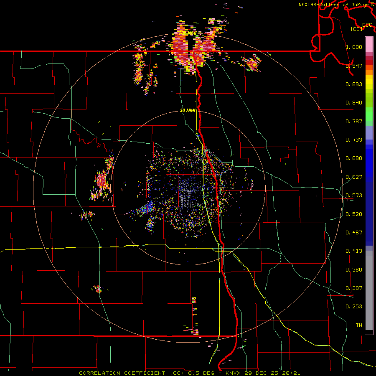Click the 100 NMI range ring label
Screen dimensions: 376x376
tap(188, 33)
